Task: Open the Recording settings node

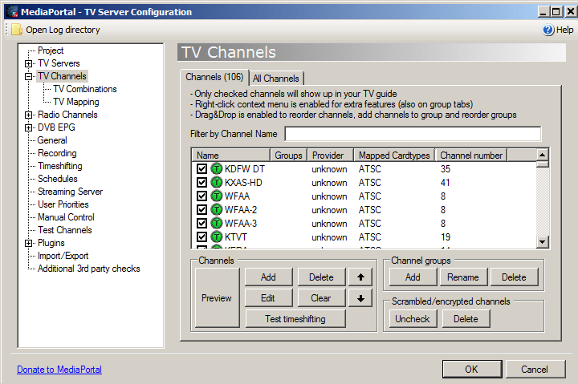Action: [57, 153]
